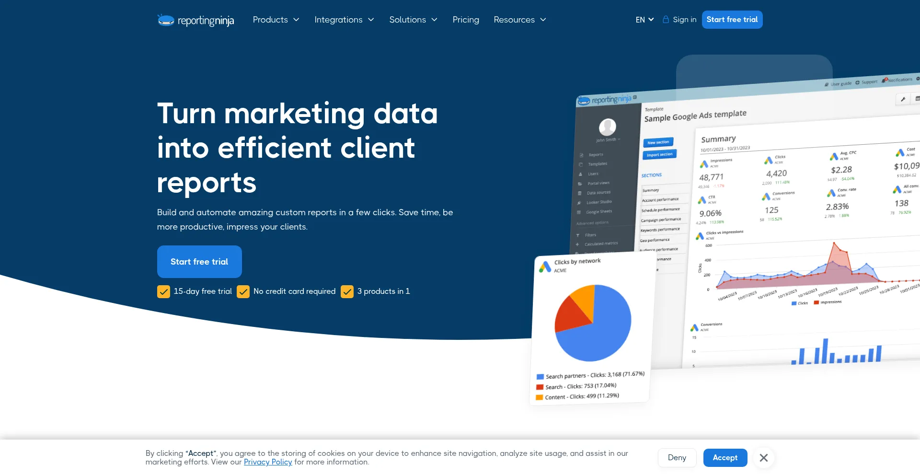Click the lock icon beside Sign in

[666, 20]
